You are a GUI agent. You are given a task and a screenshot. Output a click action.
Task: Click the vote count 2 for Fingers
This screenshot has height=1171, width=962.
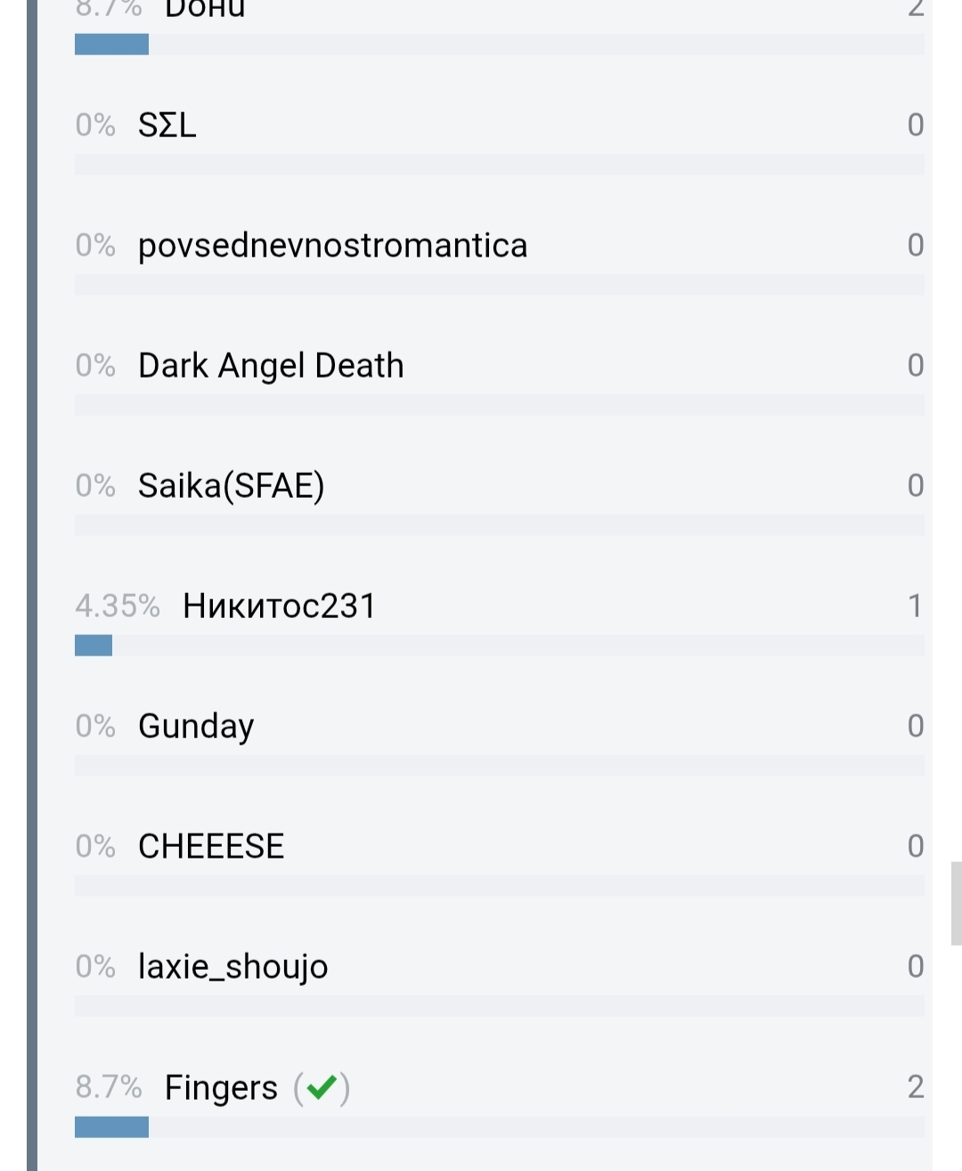[915, 1087]
